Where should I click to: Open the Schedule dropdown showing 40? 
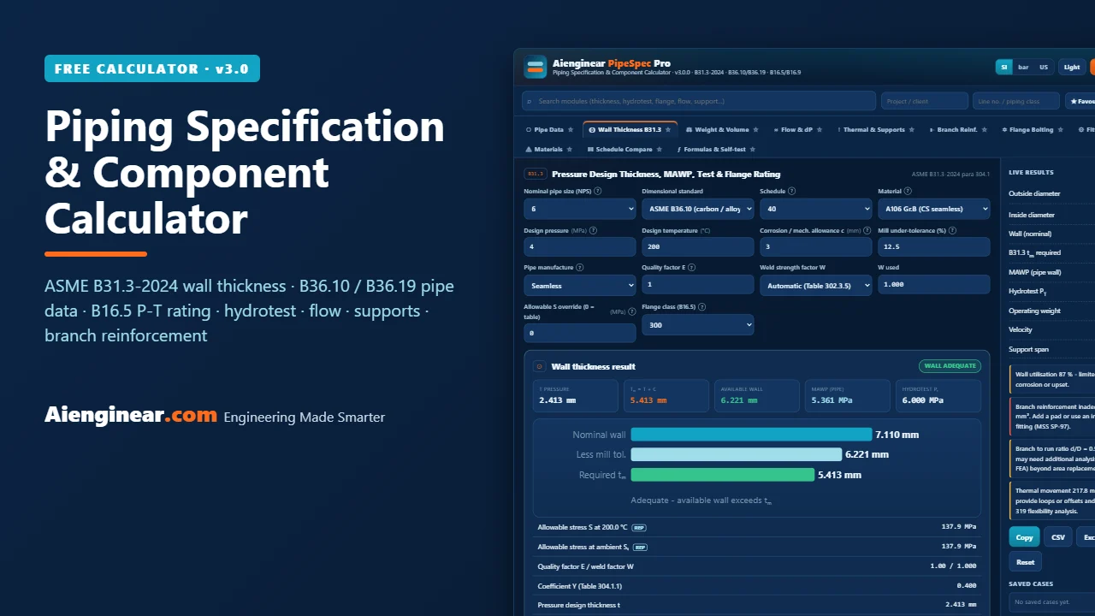point(816,209)
